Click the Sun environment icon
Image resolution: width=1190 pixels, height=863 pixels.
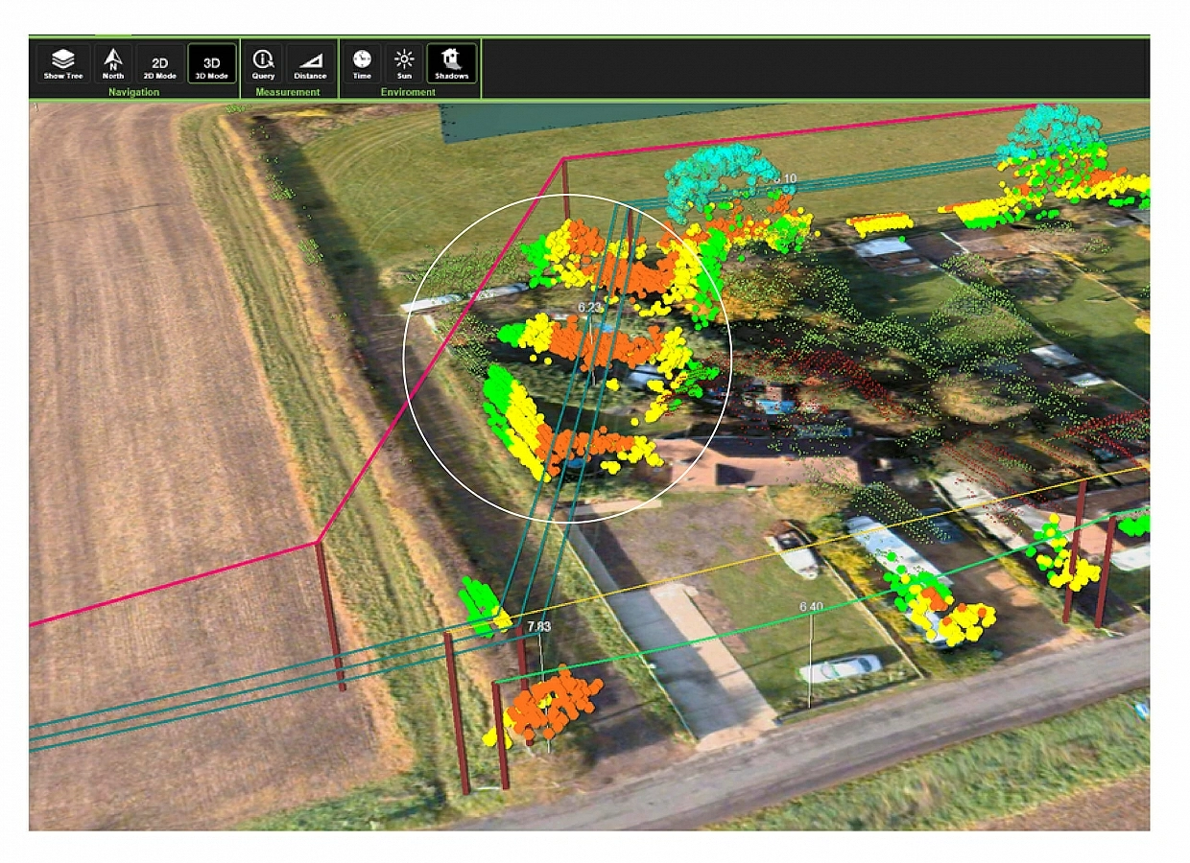pos(404,63)
